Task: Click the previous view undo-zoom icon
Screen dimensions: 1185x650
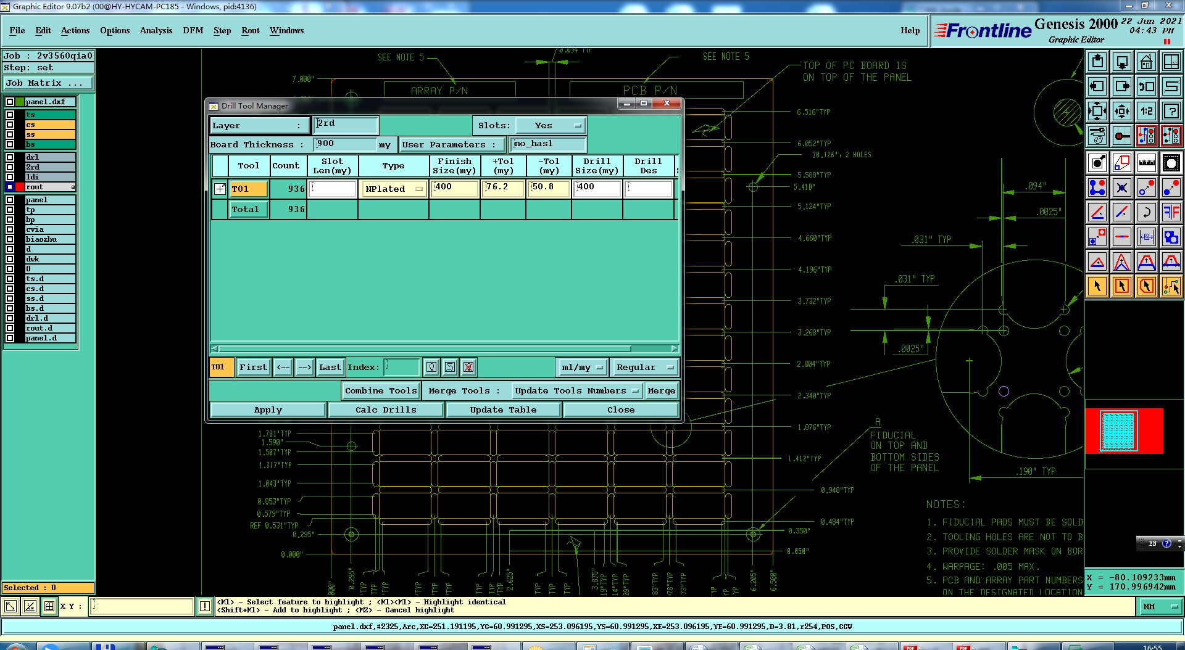Action: coord(1147,86)
